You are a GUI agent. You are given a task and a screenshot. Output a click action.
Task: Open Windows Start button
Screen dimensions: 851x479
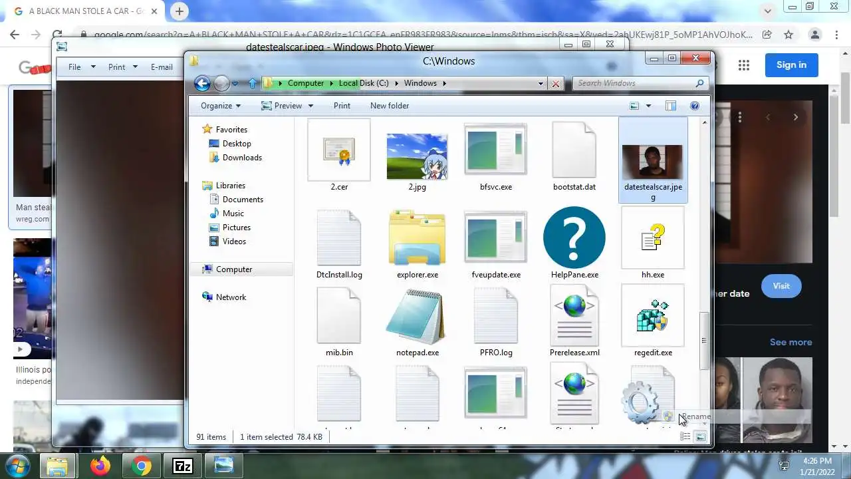(18, 466)
